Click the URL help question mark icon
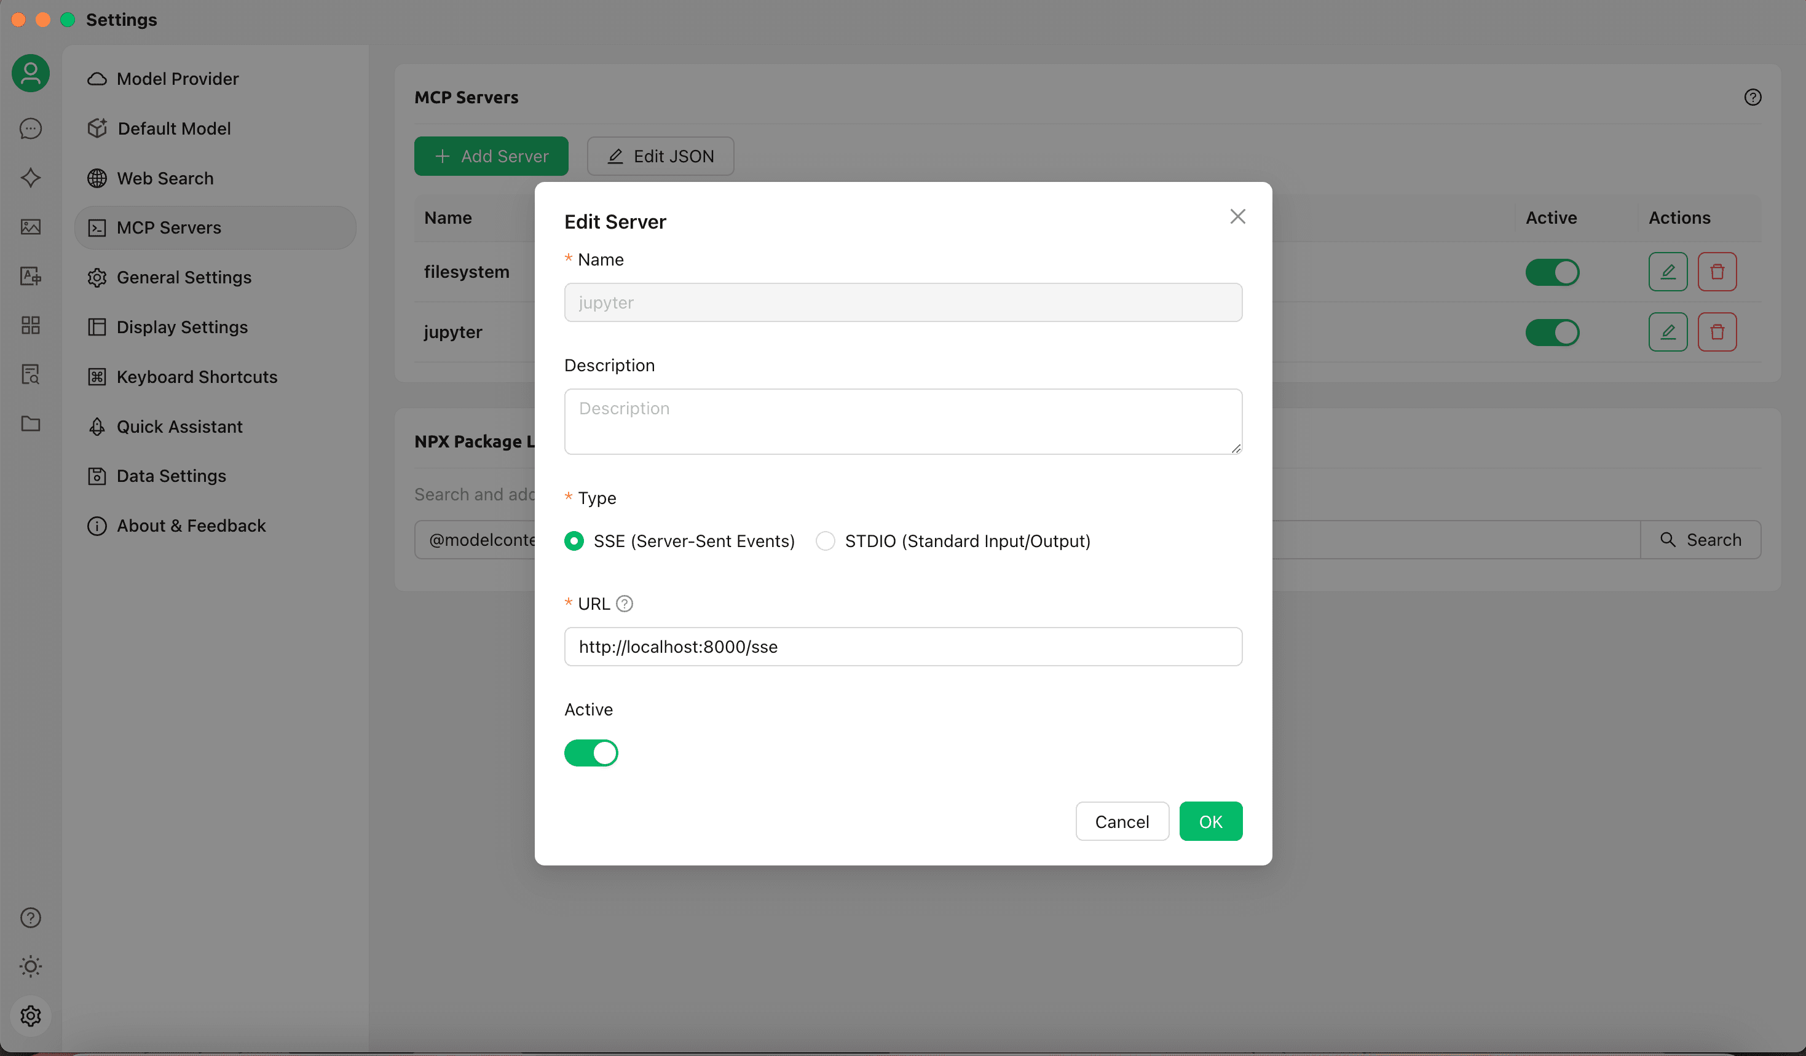1806x1056 pixels. pyautogui.click(x=624, y=604)
